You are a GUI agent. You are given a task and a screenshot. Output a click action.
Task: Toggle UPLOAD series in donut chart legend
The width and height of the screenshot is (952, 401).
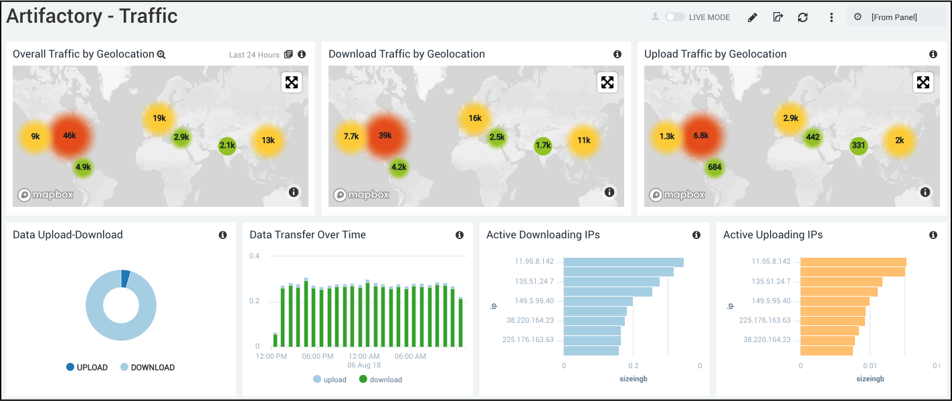pos(86,368)
